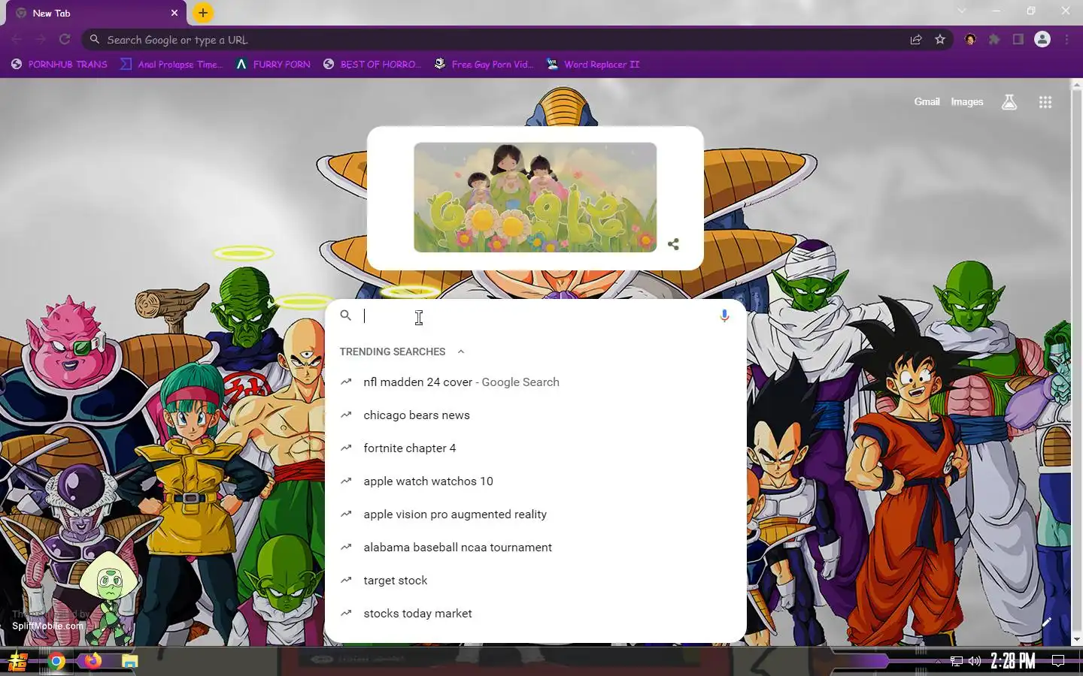Viewport: 1083px width, 676px height.
Task: Toggle the browser side panel
Action: [1018, 40]
